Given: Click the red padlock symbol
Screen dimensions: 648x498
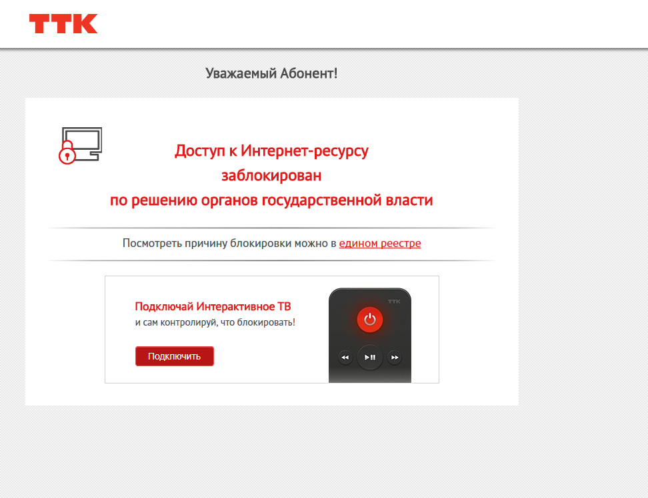Looking at the screenshot, I should pos(67,152).
